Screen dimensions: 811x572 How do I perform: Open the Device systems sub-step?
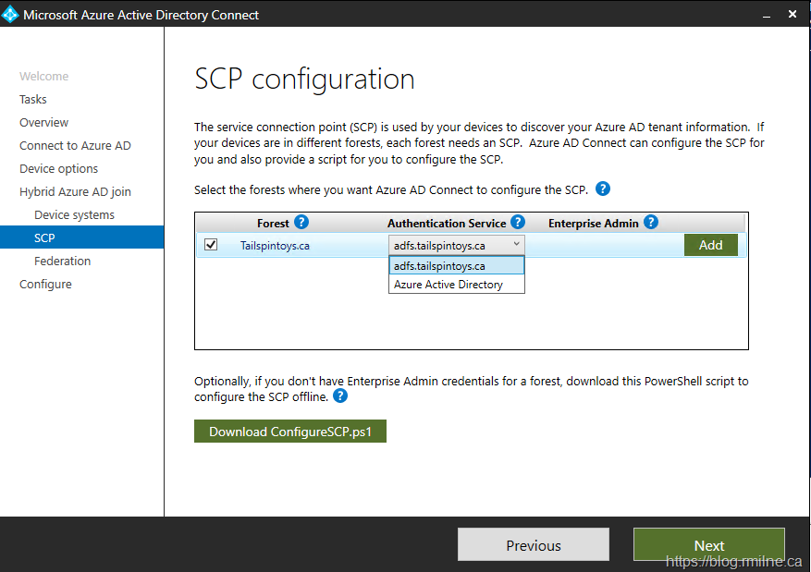click(x=74, y=214)
